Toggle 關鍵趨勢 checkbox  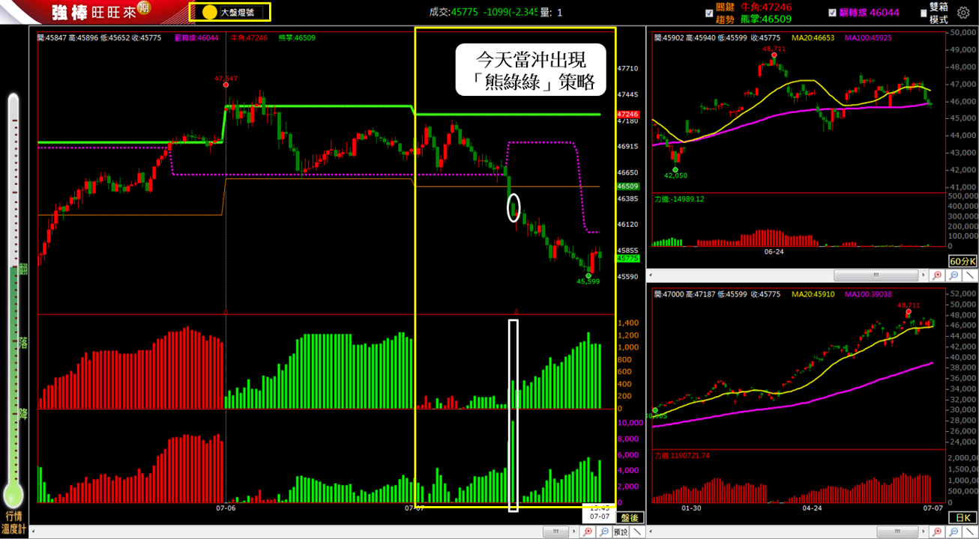709,13
